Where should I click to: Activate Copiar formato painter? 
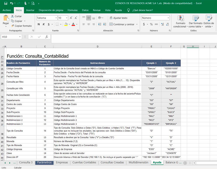click(x=22, y=26)
